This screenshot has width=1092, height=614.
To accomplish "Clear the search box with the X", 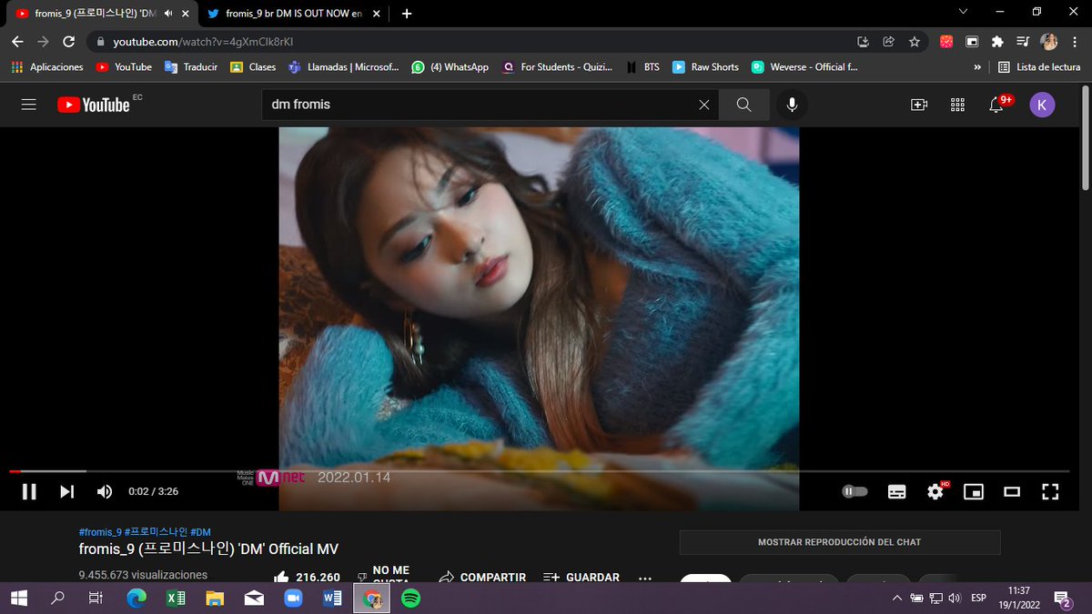I will (x=703, y=105).
